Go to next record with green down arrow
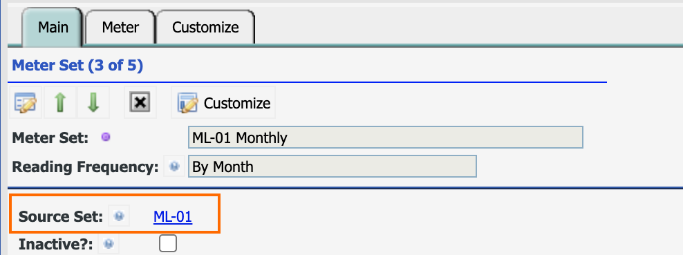The width and height of the screenshot is (683, 255). [93, 103]
